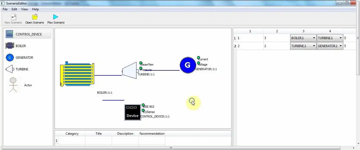
Task: Click the horizontal scrollbar at the bottom
Action: [171, 148]
